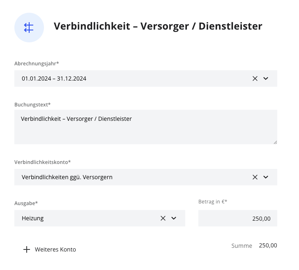Click the booking icon in the header circle
The width and height of the screenshot is (299, 270).
pyautogui.click(x=29, y=28)
